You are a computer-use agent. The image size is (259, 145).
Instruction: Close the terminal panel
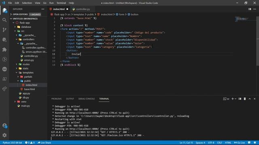pyautogui.click(x=255, y=99)
